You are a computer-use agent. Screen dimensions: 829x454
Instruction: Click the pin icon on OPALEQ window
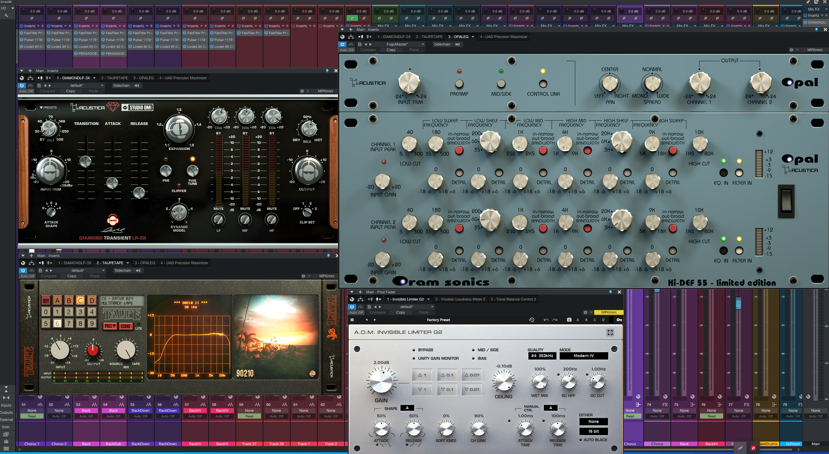pyautogui.click(x=816, y=29)
